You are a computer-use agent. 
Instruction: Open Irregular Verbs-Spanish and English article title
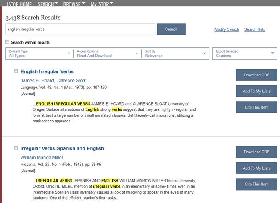62,148
